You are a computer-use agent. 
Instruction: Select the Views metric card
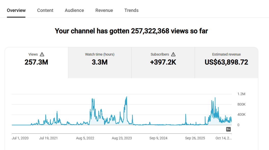click(x=36, y=63)
